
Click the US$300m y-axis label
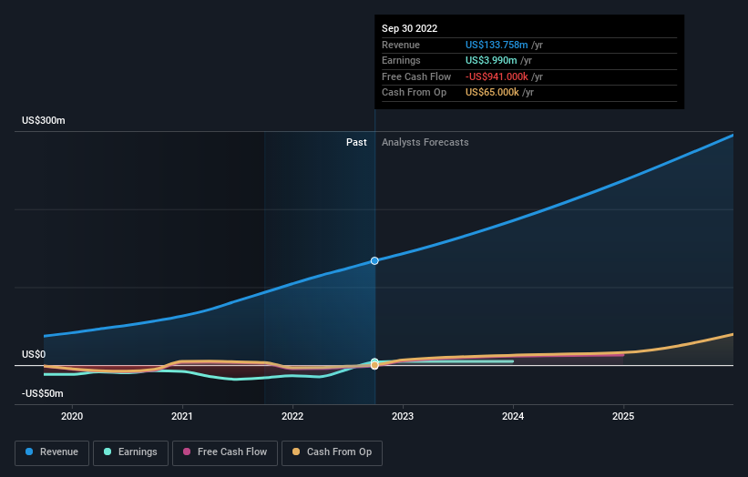44,120
